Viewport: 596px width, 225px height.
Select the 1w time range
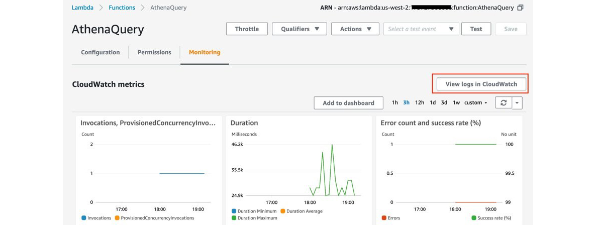[456, 102]
